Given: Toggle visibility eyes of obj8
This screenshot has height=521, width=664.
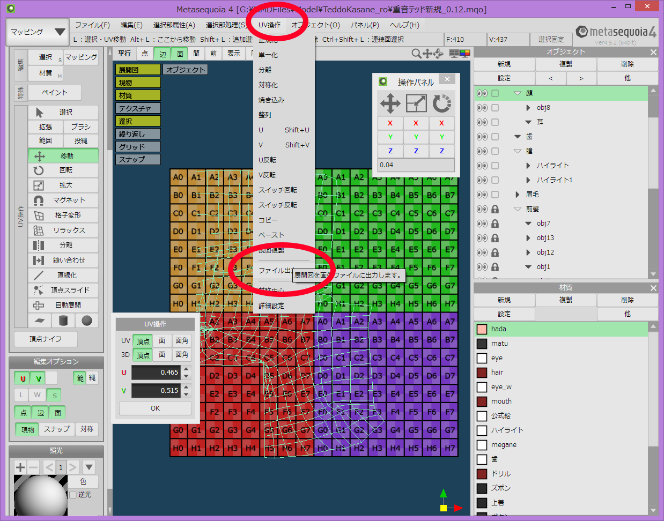Looking at the screenshot, I should 482,108.
